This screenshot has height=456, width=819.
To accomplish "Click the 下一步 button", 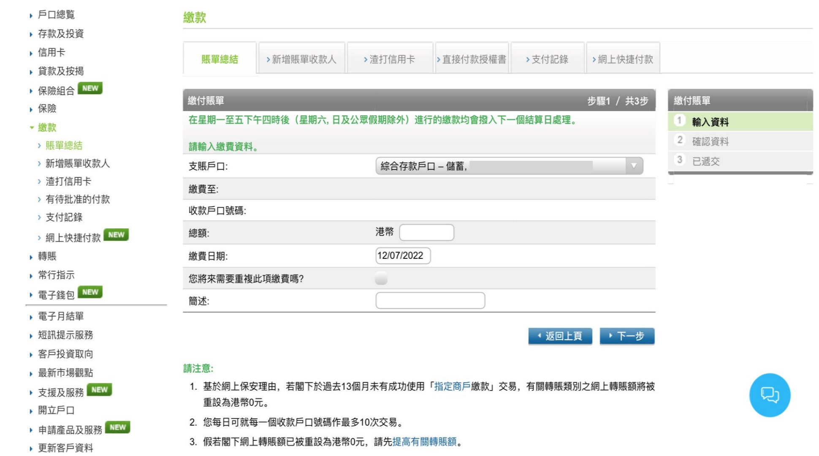I will coord(627,336).
